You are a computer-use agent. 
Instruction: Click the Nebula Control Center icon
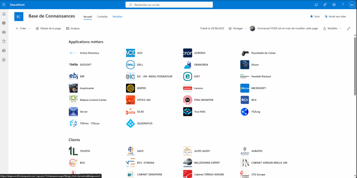(x=73, y=100)
